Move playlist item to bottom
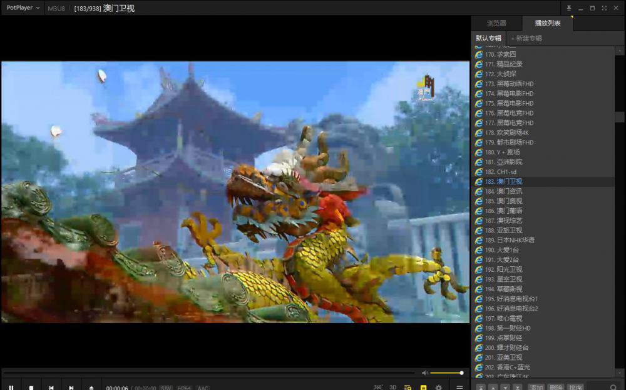Viewport: 626px width, 390px height. [518, 387]
